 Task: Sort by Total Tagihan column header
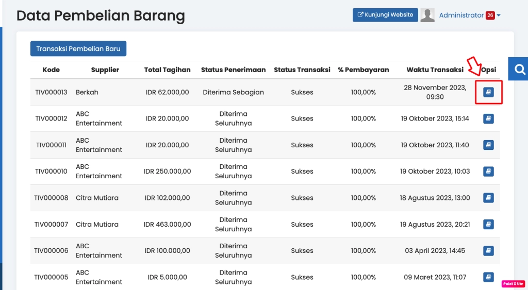pos(167,70)
